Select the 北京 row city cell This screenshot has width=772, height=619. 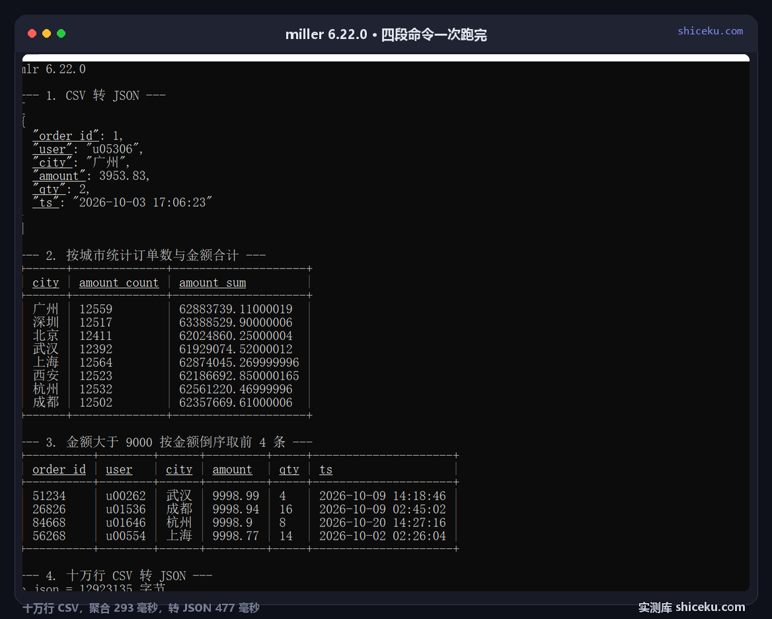coord(46,335)
